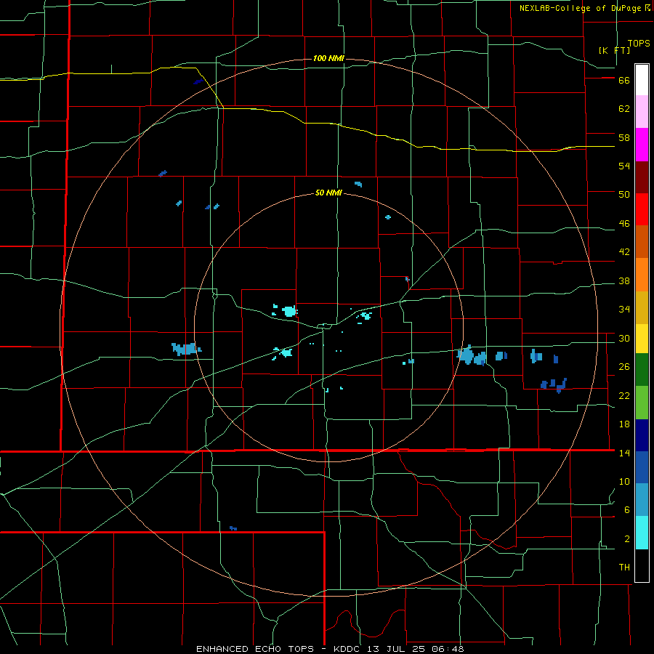
Task: Click the legend value "54"
Action: click(x=624, y=166)
